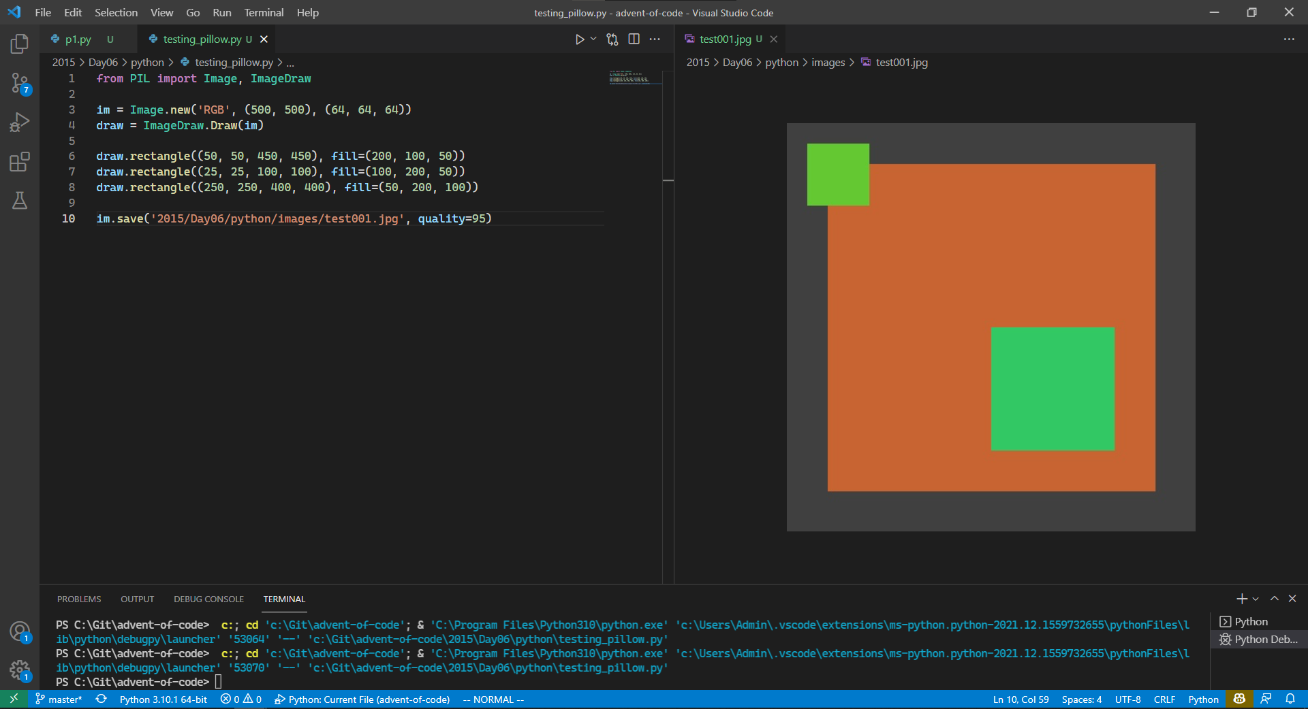The image size is (1308, 709).
Task: Select the Python terminal in list
Action: pyautogui.click(x=1258, y=622)
